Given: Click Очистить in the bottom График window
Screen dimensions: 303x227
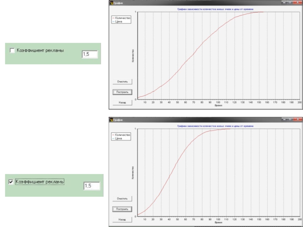Looking at the screenshot, I should click(122, 199).
